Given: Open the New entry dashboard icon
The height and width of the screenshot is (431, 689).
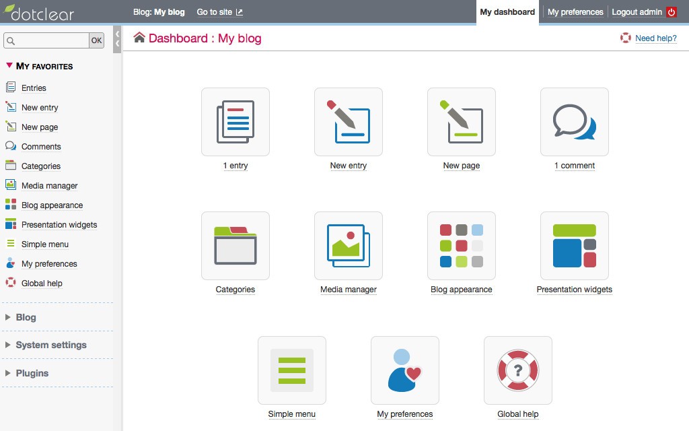Looking at the screenshot, I should click(349, 122).
